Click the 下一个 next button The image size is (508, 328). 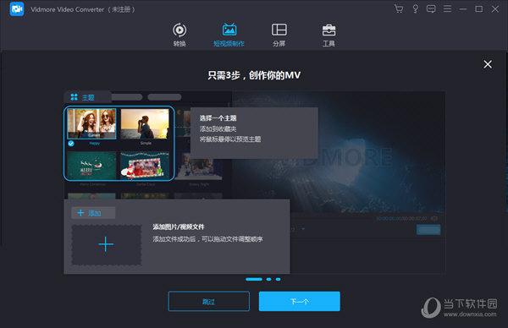click(300, 302)
